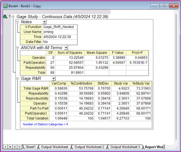Switch to the Output Worksheet tab
Viewport: 181px width, 152px height.
55,147
